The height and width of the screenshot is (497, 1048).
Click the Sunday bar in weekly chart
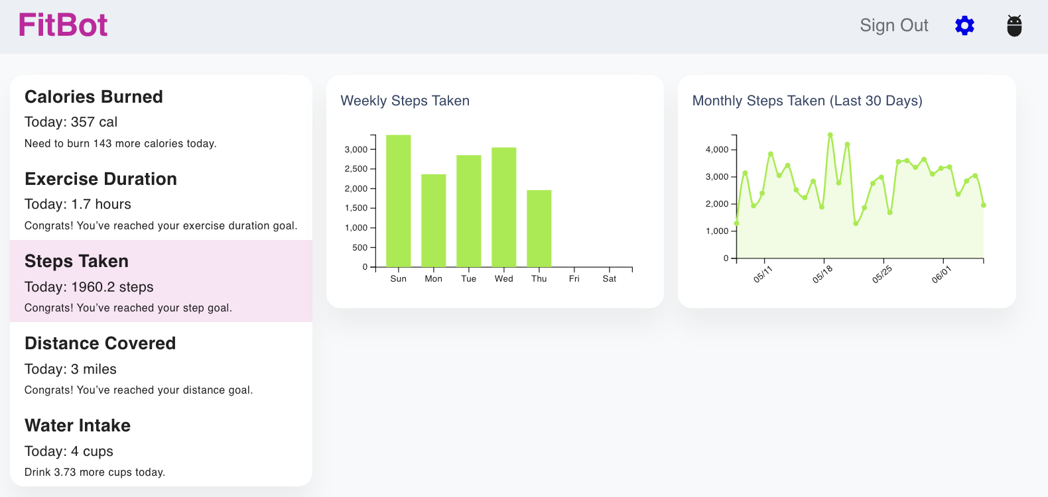(x=398, y=201)
